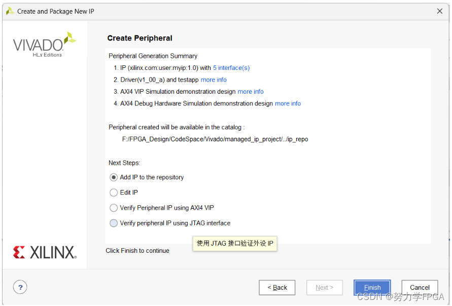The height and width of the screenshot is (306, 452).
Task: Open more info for AXI4 Debug Hardware Simulation
Action: tap(288, 104)
